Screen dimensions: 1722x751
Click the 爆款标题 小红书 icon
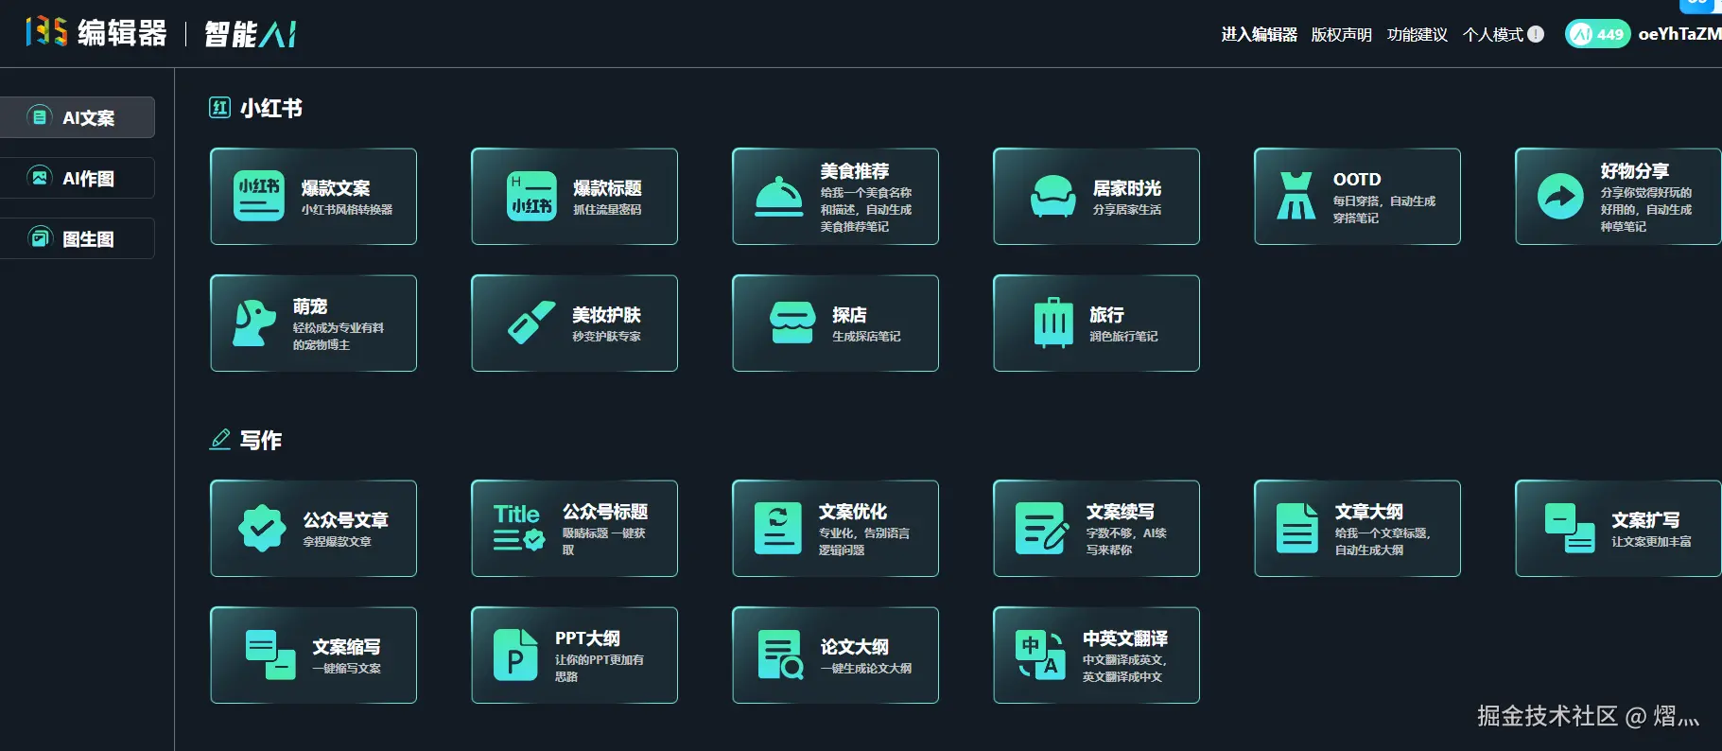pos(531,196)
